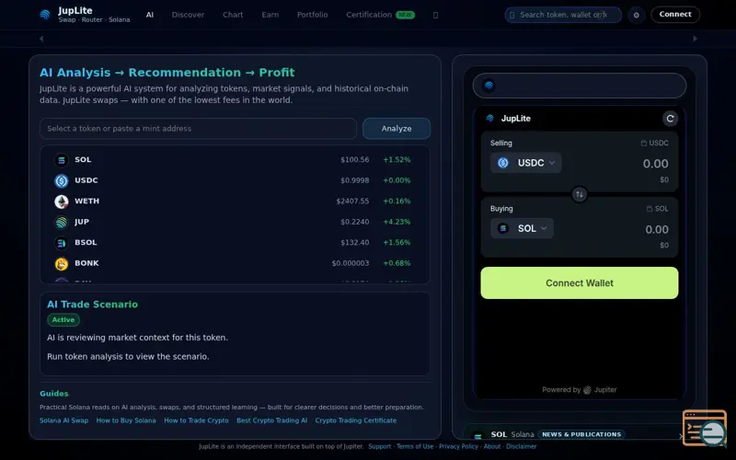This screenshot has width=736, height=460.
Task: Open the How to Buy Solana link
Action: click(x=126, y=420)
